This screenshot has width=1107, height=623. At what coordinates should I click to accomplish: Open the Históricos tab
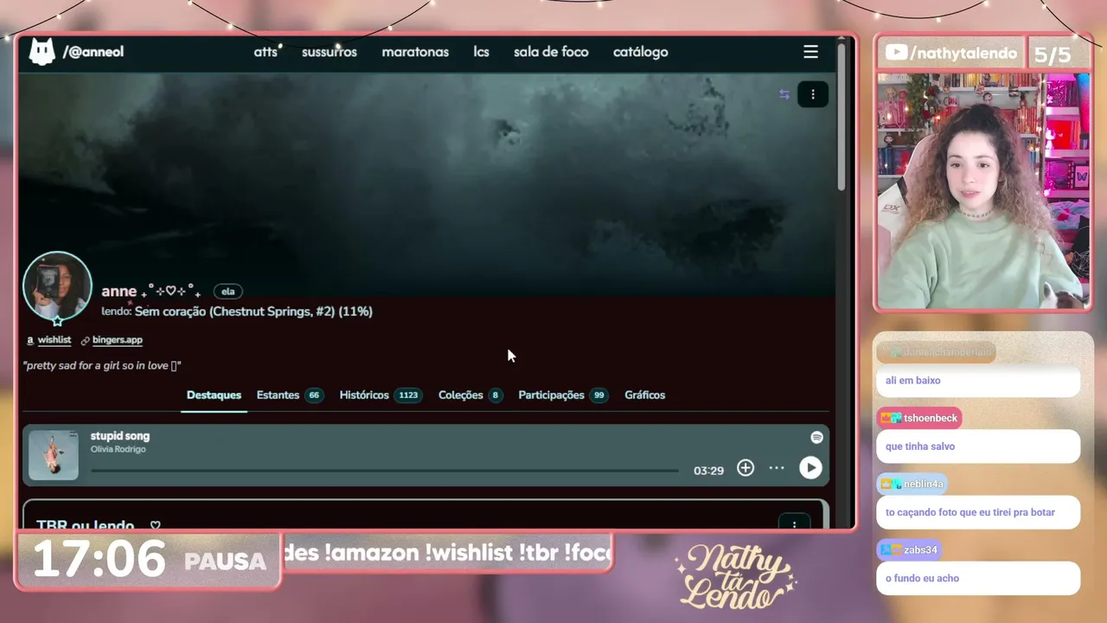tap(381, 395)
